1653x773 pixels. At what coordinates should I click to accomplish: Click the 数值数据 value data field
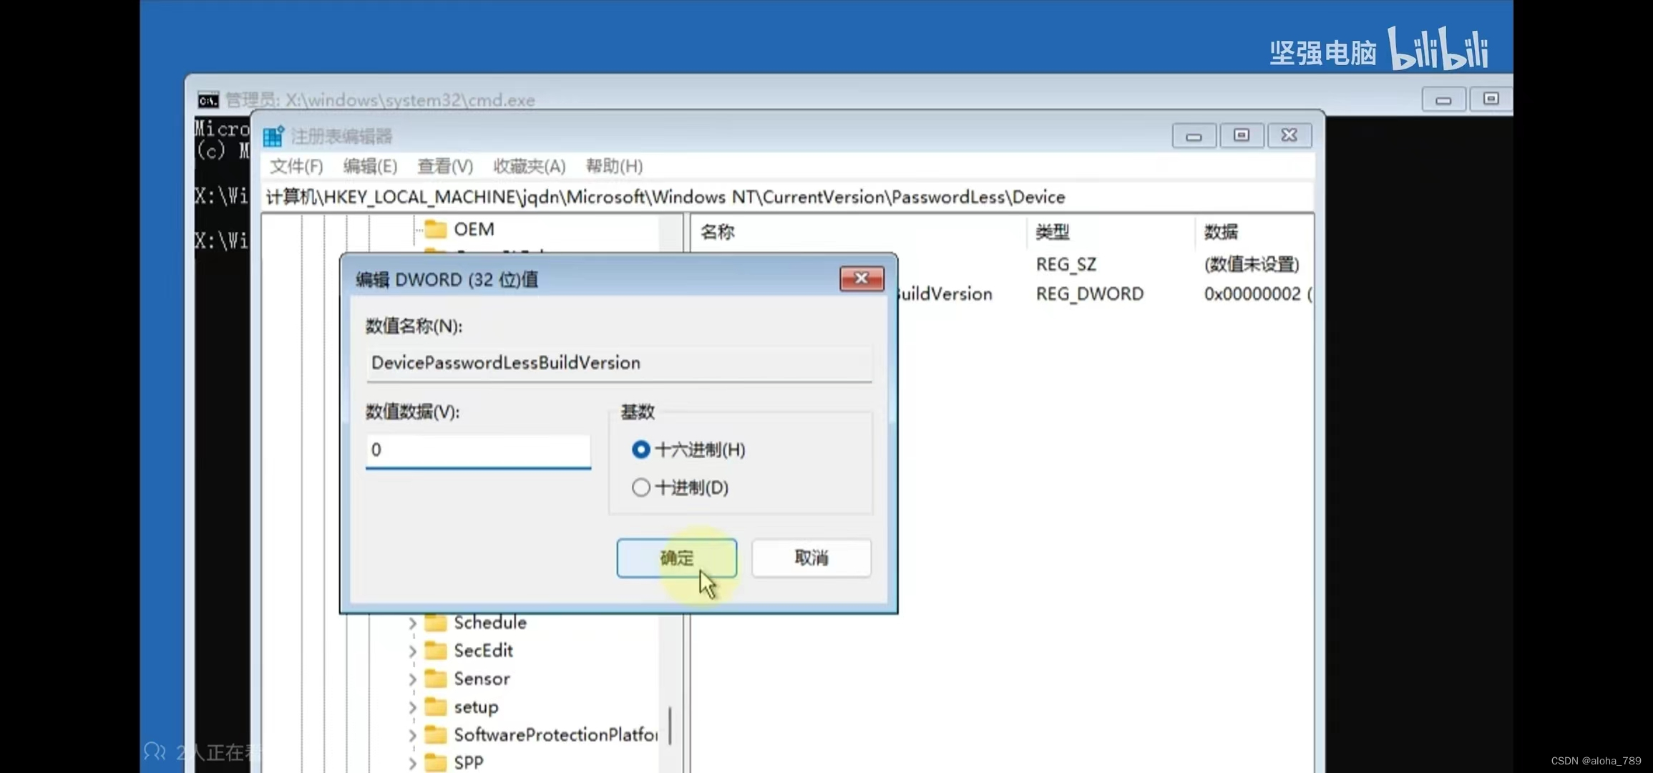click(477, 450)
